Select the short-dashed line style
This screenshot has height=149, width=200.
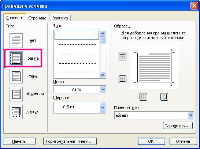coord(77,54)
